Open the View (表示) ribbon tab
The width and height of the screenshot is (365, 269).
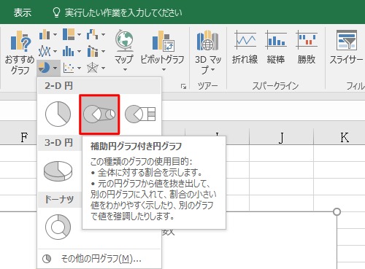pos(23,12)
